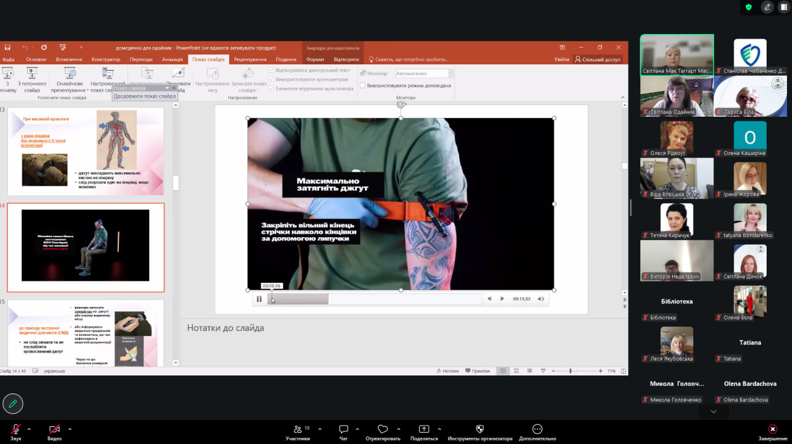The image size is (792, 444).
Task: Open the Дополнительно more options icon
Action: click(x=537, y=429)
